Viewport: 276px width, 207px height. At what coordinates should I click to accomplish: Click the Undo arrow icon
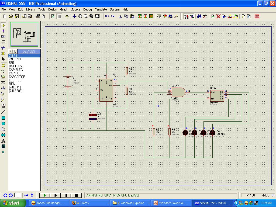point(107,16)
